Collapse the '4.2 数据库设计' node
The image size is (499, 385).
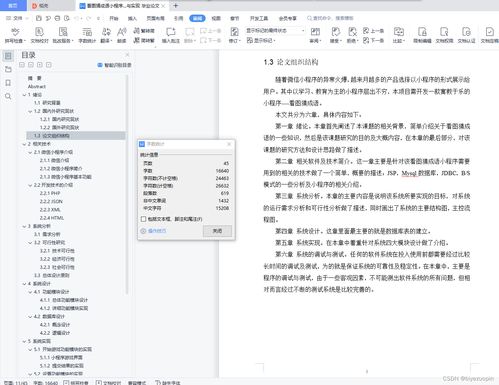point(30,317)
